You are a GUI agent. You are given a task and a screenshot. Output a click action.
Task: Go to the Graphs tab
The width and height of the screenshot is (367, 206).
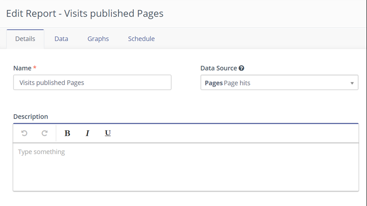(98, 39)
